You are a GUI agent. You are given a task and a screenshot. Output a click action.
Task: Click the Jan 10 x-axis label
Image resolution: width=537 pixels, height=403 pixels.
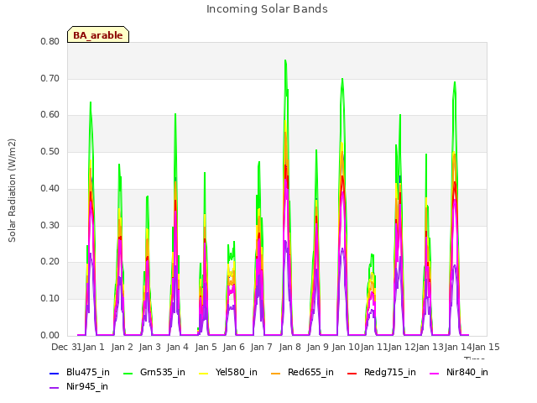(x=346, y=347)
